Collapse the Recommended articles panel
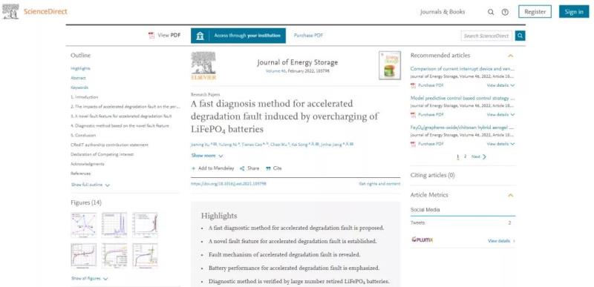The image size is (594, 287). coord(510,56)
